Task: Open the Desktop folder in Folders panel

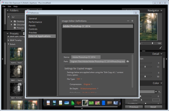Action: pyautogui.click(x=21, y=21)
